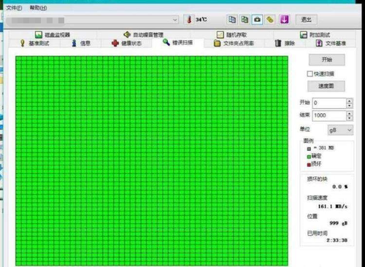Click the green block scan map
The width and height of the screenshot is (365, 267).
(152, 160)
